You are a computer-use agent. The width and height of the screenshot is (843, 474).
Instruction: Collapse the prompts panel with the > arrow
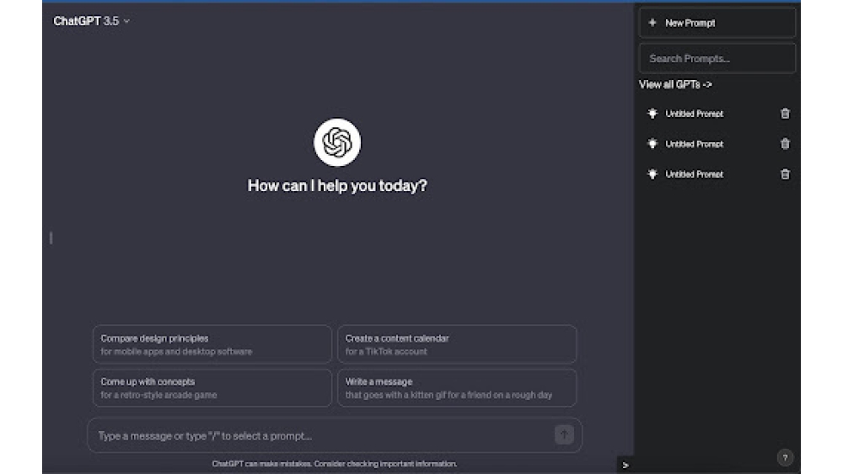point(626,465)
